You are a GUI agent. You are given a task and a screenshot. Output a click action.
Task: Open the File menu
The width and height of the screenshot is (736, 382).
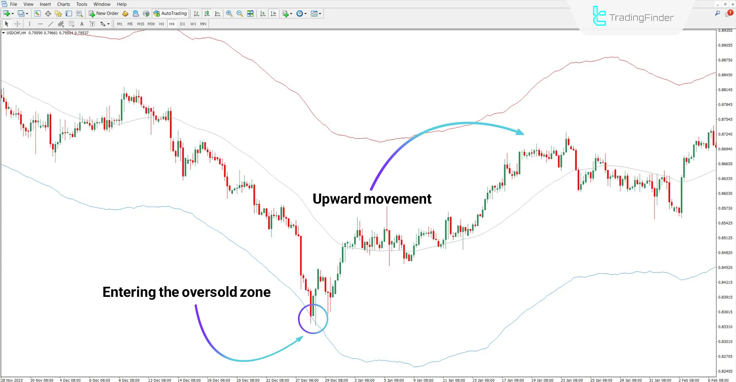tap(13, 4)
